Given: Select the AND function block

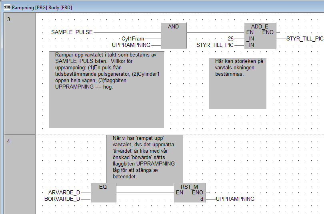Looking at the screenshot, I should (174, 36).
